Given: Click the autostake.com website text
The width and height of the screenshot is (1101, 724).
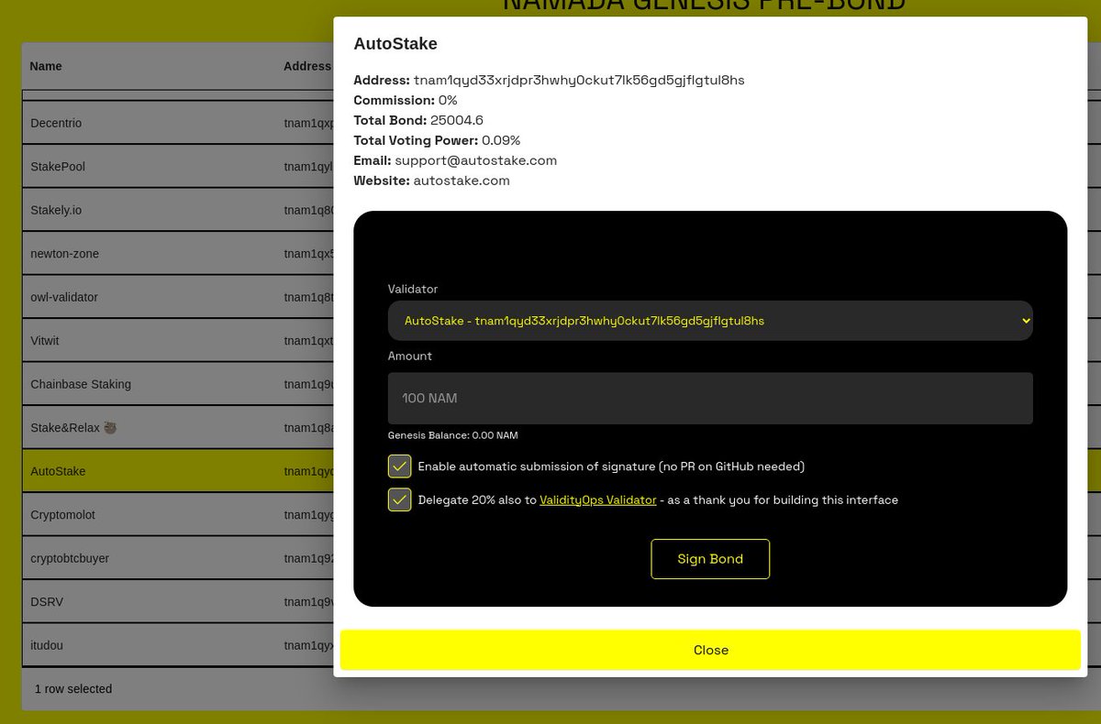Looking at the screenshot, I should coord(462,181).
